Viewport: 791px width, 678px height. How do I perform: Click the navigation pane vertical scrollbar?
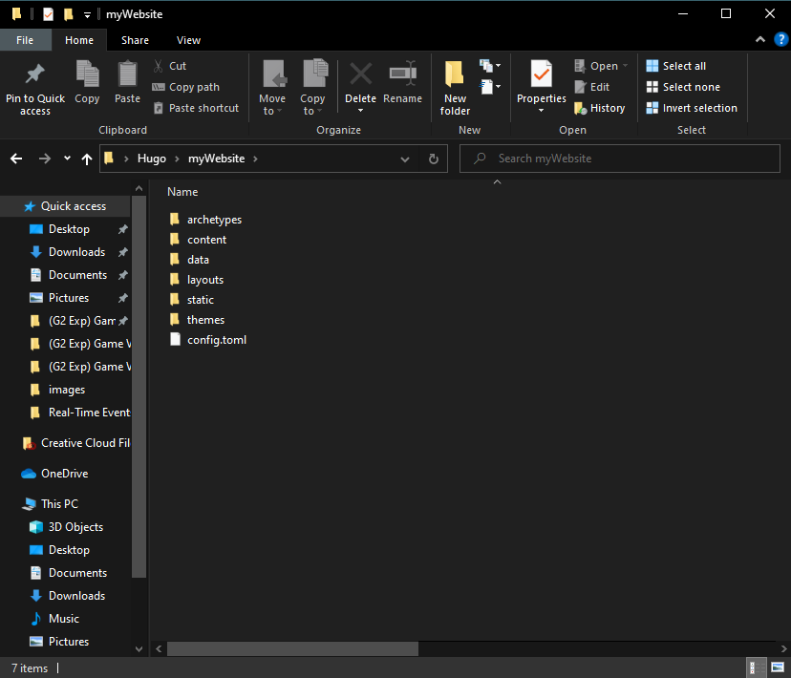(139, 387)
